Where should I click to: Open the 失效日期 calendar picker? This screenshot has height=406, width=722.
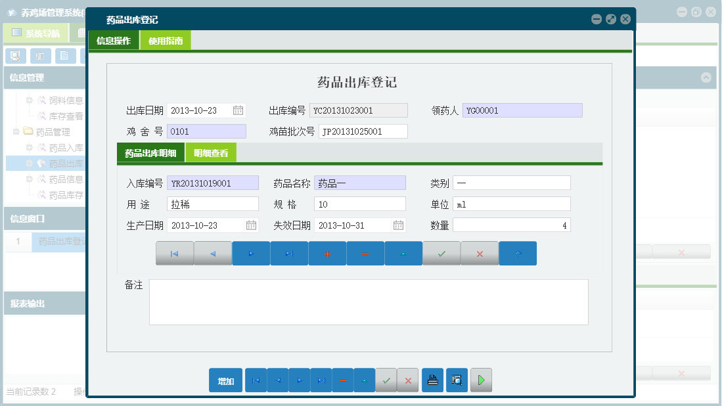pos(399,225)
